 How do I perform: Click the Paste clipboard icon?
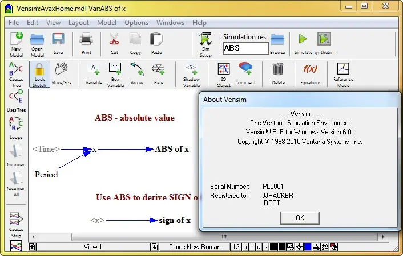(156, 44)
